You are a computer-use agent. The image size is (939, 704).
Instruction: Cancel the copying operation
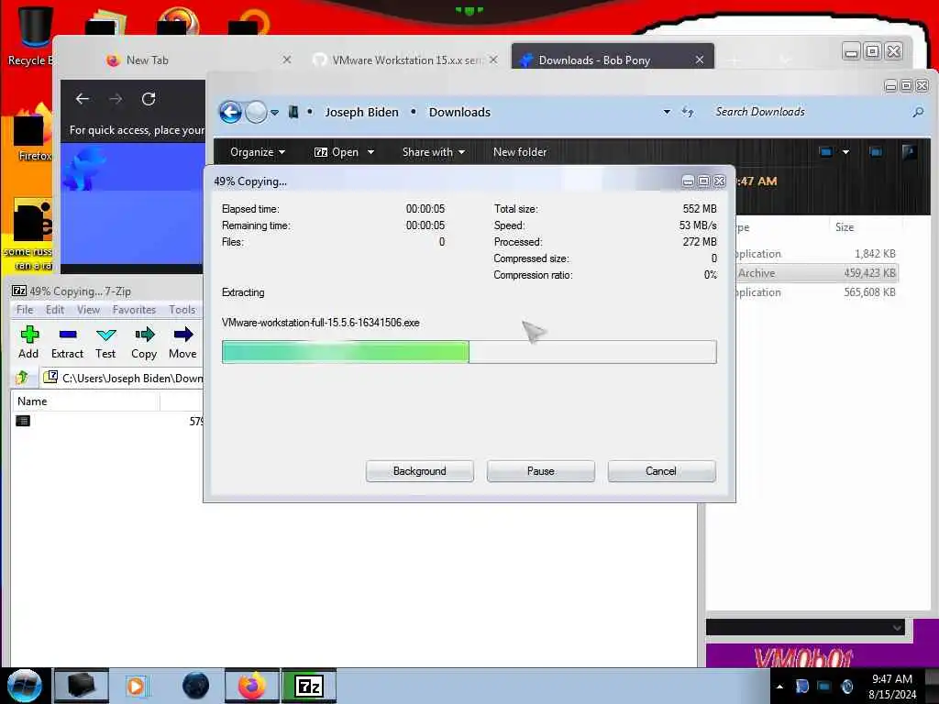(x=661, y=471)
